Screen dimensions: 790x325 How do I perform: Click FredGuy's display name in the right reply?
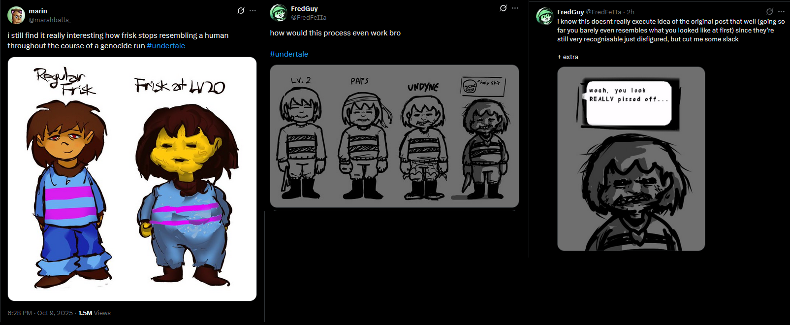point(570,12)
